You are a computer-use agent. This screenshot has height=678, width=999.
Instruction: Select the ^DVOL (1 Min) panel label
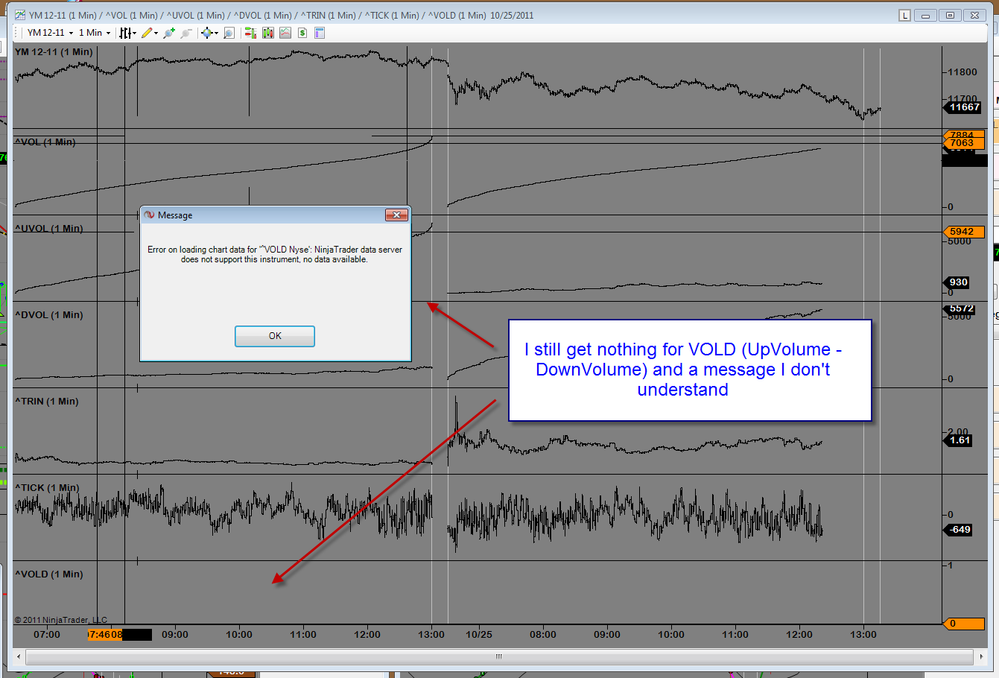(49, 315)
